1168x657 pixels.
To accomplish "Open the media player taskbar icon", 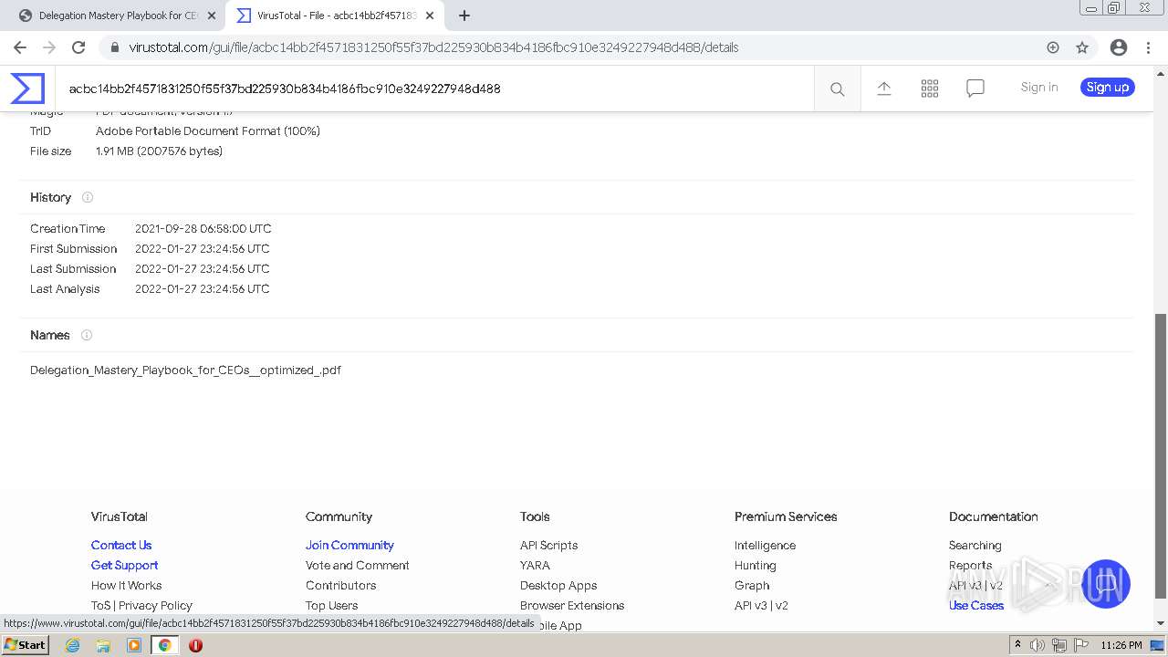I will coord(134,645).
